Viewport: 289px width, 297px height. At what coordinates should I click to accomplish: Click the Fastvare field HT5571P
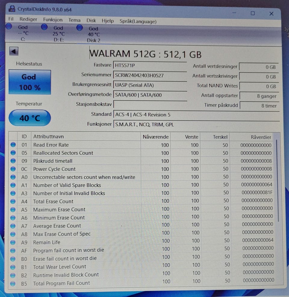150,65
